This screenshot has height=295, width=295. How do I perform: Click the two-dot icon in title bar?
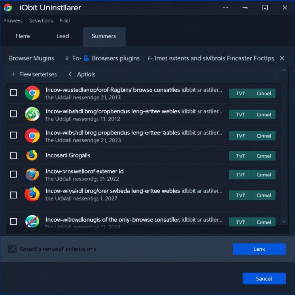tap(225, 8)
